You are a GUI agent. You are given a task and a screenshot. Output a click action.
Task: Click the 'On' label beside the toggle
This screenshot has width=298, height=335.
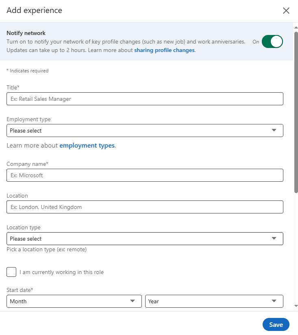point(256,41)
